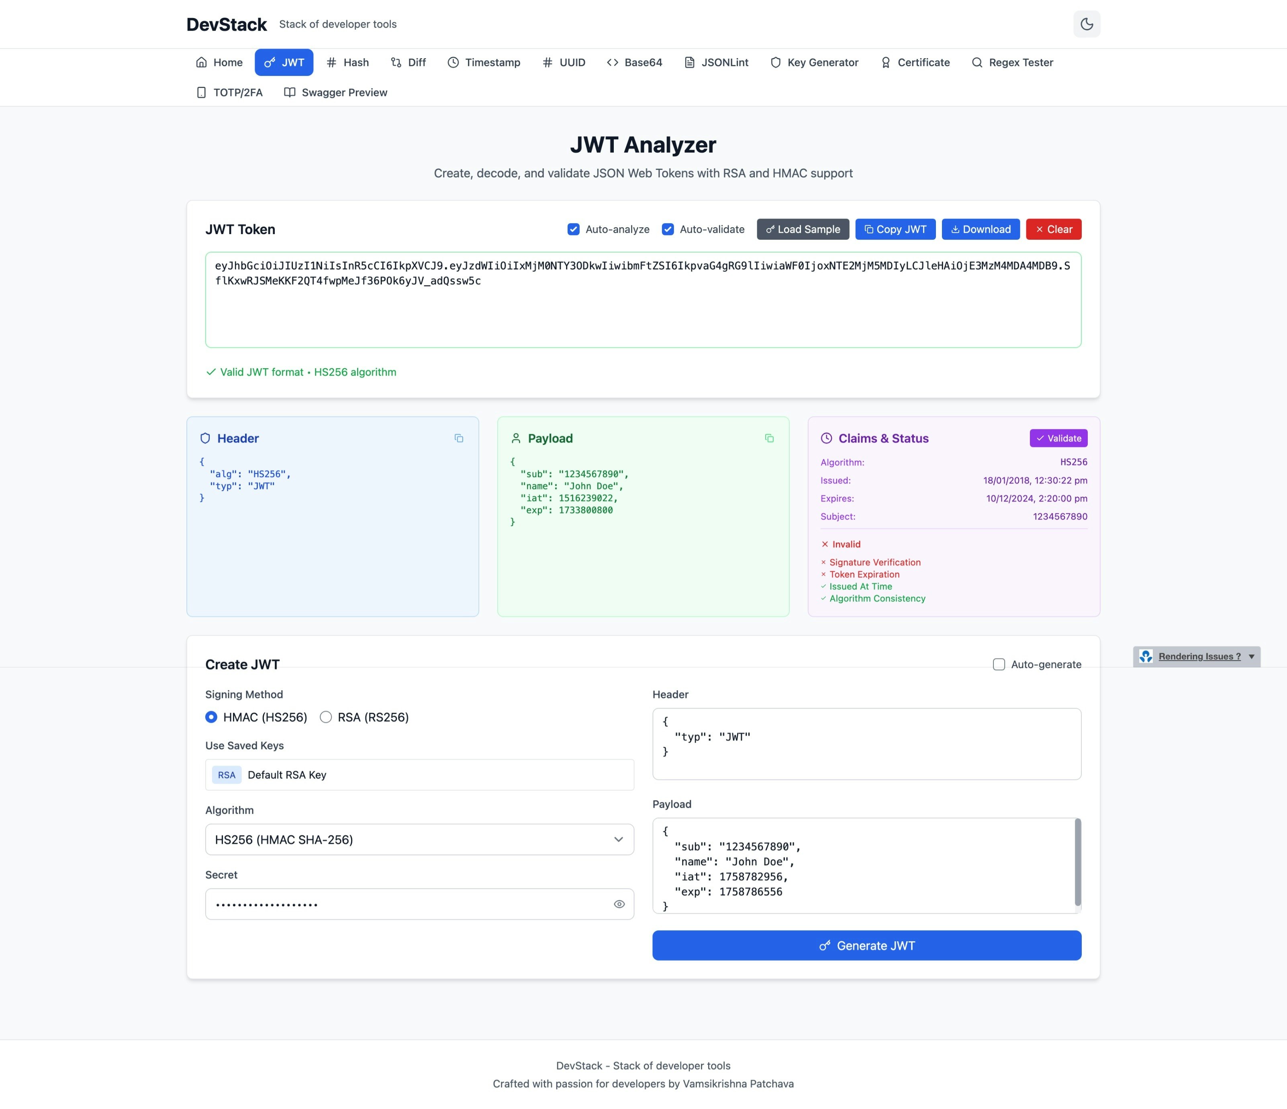1287x1109 pixels.
Task: Switch to the Base64 tab
Action: [x=635, y=62]
